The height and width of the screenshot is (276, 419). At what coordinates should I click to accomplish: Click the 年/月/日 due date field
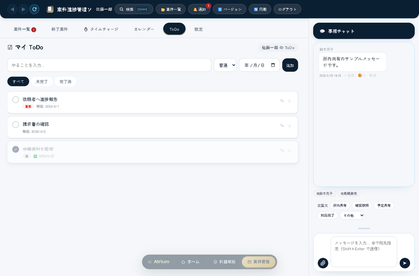click(x=259, y=65)
